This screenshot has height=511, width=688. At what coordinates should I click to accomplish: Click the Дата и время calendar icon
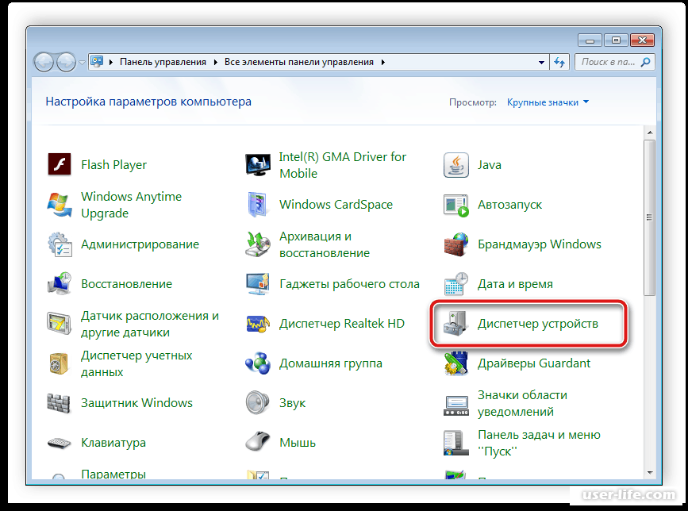pyautogui.click(x=455, y=284)
